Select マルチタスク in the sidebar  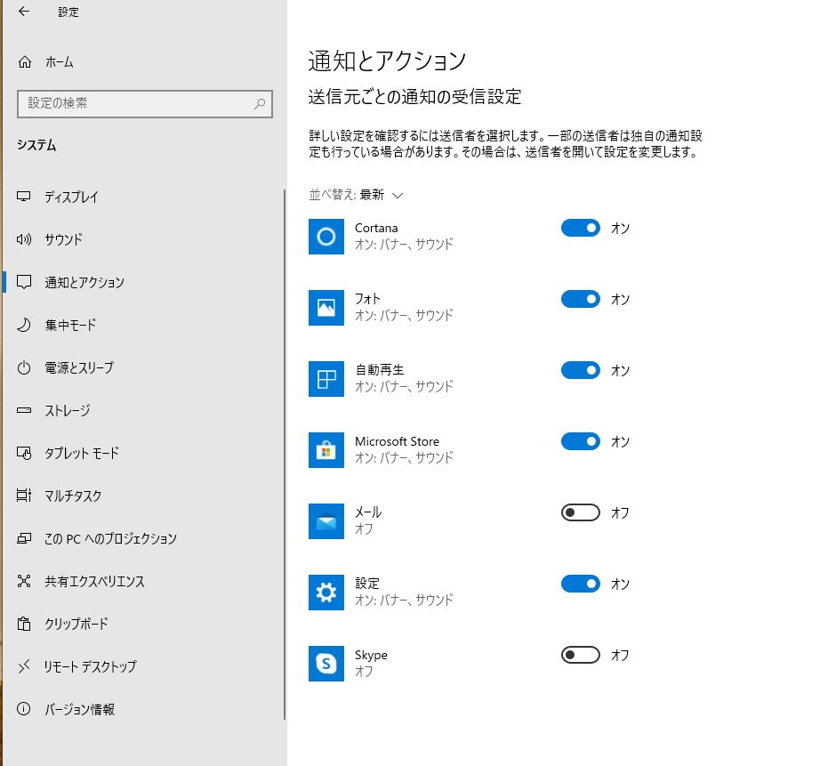tap(73, 496)
